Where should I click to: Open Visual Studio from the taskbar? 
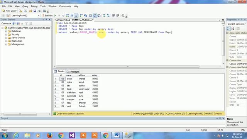pos(72,136)
